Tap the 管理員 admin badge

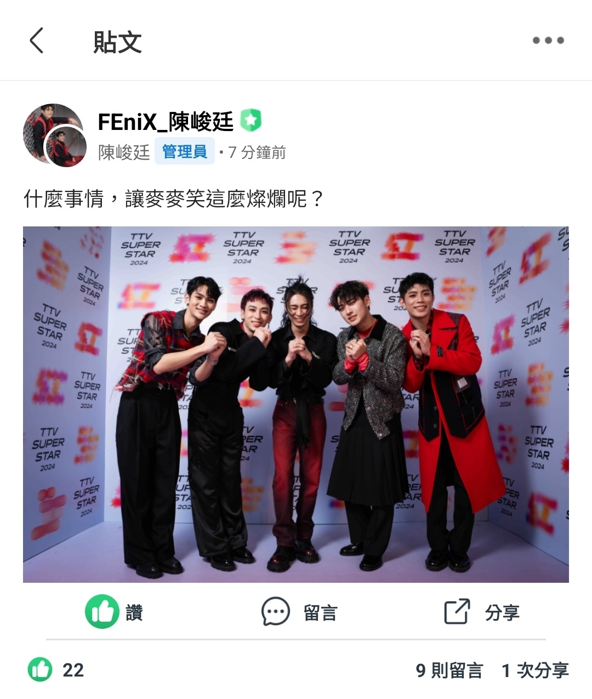point(185,152)
